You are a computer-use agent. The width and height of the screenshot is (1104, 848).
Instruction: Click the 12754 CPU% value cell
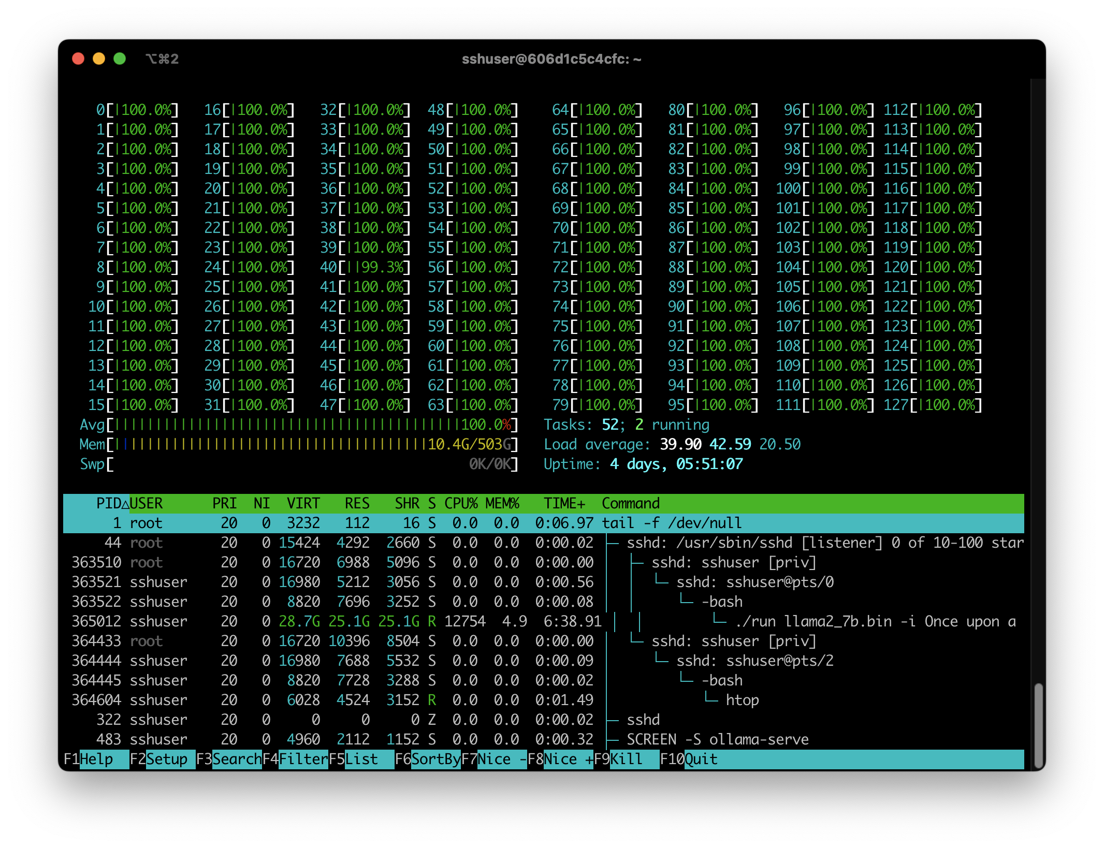[x=465, y=621]
